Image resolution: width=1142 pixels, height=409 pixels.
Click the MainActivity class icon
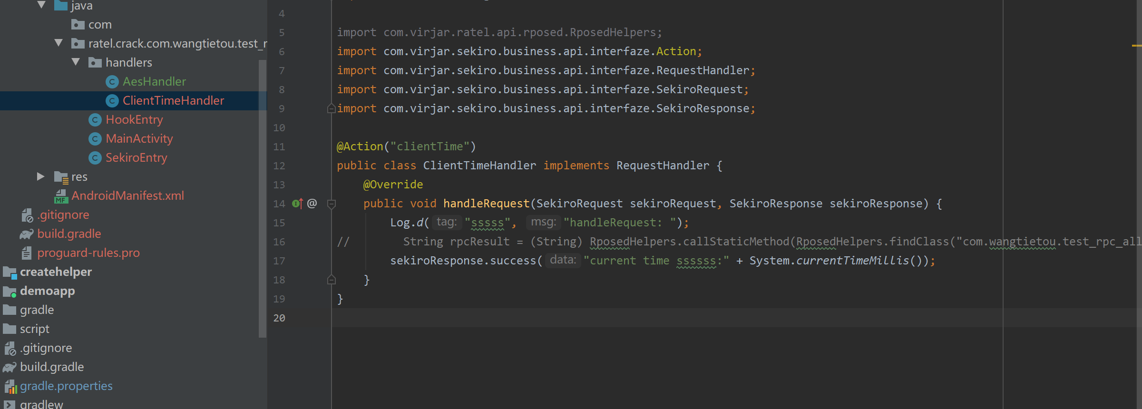(95, 139)
